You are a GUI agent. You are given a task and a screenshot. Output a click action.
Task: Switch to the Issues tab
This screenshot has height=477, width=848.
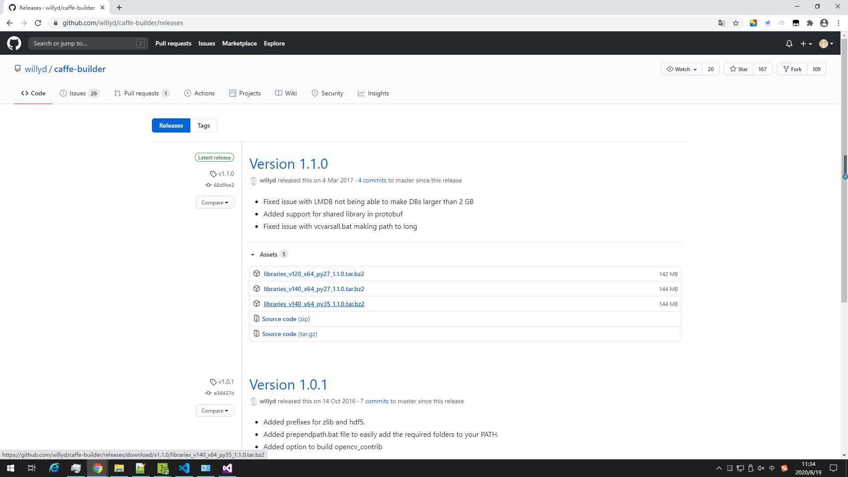click(x=79, y=93)
